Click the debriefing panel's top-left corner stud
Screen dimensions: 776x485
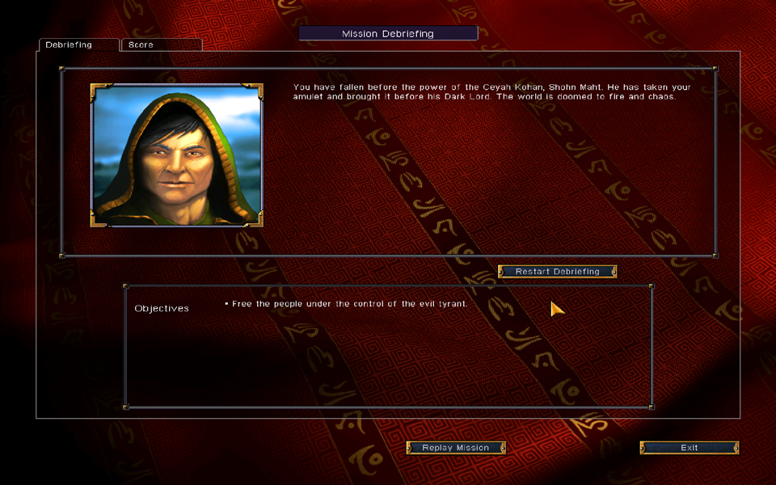62,69
